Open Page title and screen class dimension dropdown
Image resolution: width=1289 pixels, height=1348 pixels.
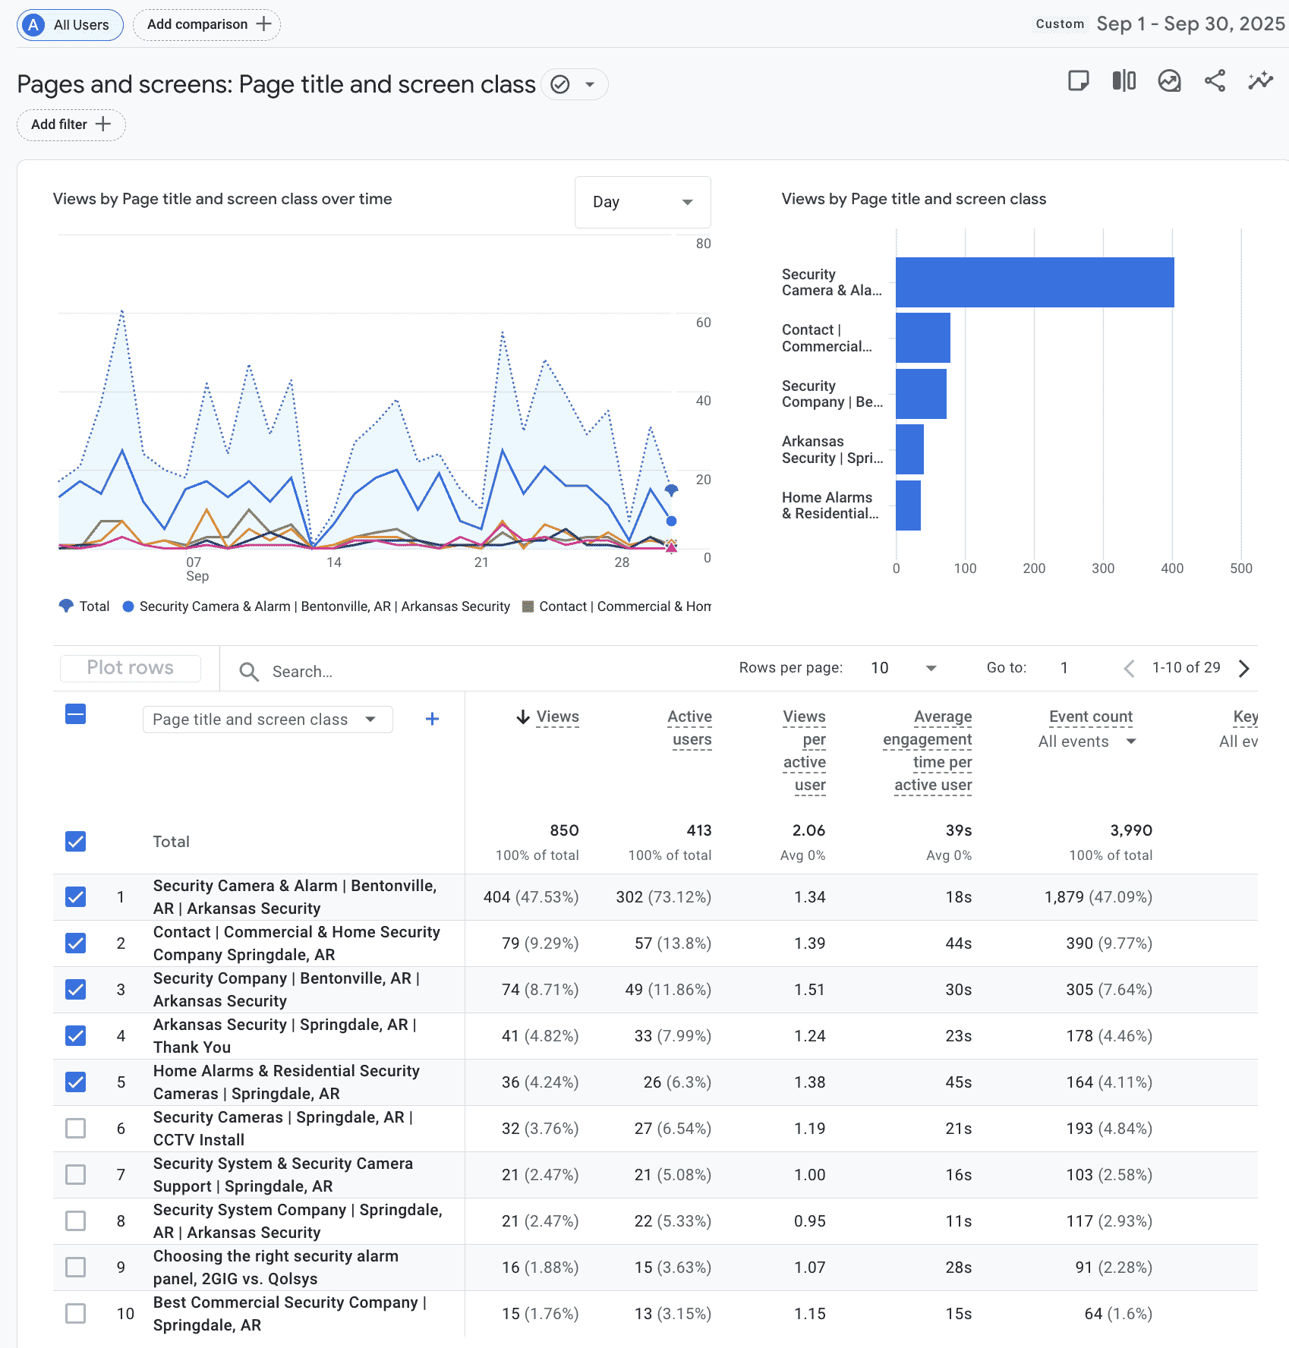click(x=267, y=720)
